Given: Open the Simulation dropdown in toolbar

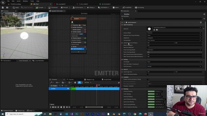Looking at the screenshot, I should [103, 8].
